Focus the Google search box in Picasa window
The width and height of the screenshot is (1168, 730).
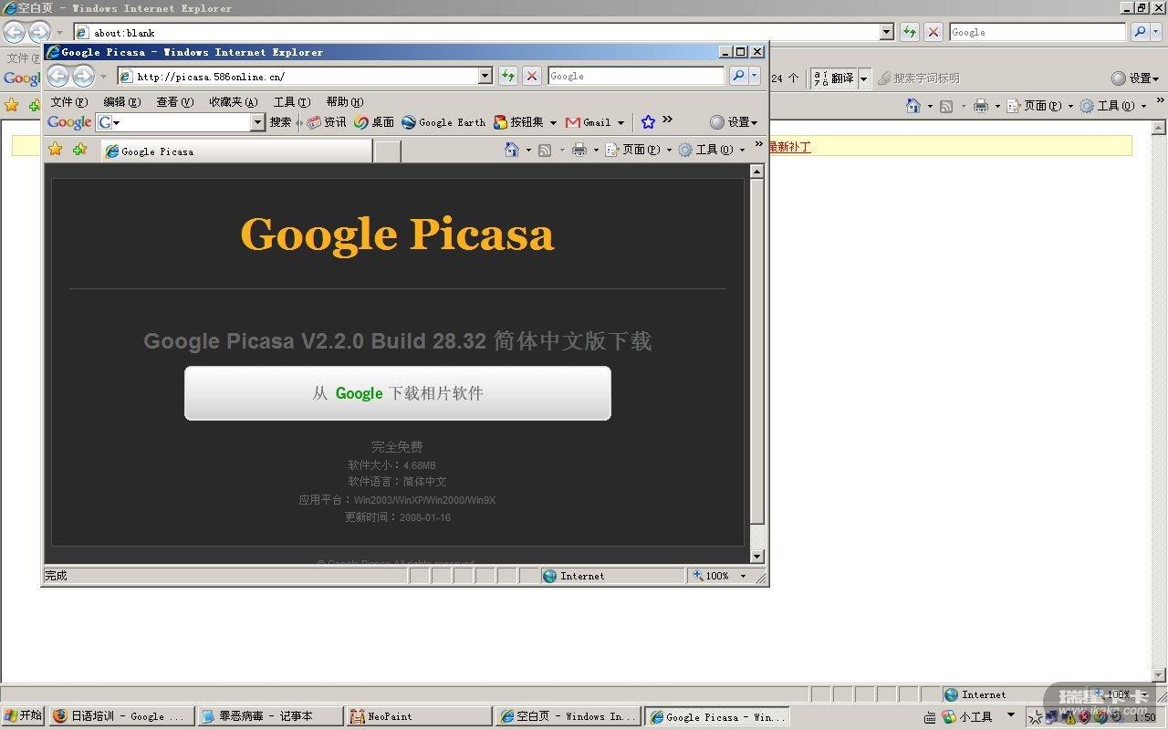[636, 76]
